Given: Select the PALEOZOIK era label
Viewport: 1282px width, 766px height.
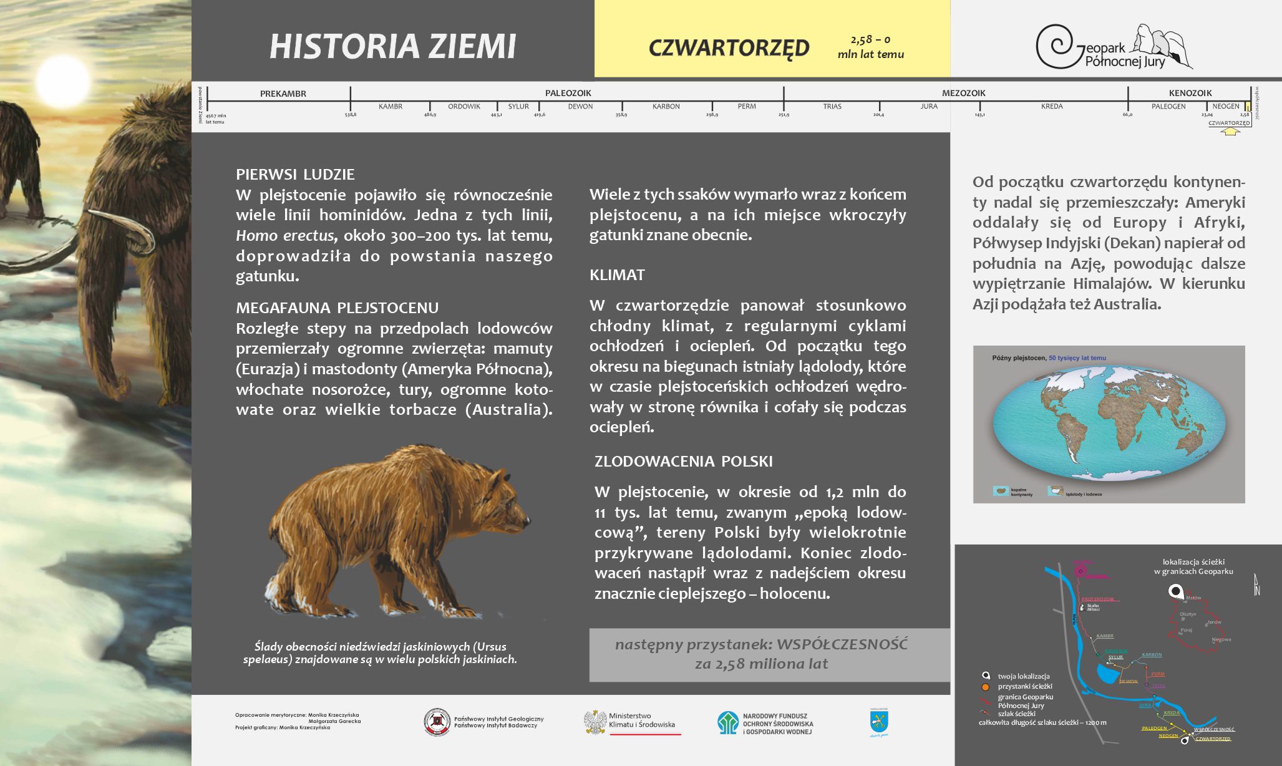Looking at the screenshot, I should click(x=568, y=93).
